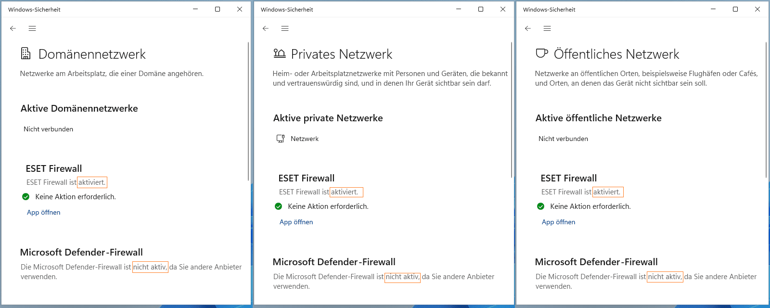Click green checkmark in Domänennetzwerk window

pos(26,196)
